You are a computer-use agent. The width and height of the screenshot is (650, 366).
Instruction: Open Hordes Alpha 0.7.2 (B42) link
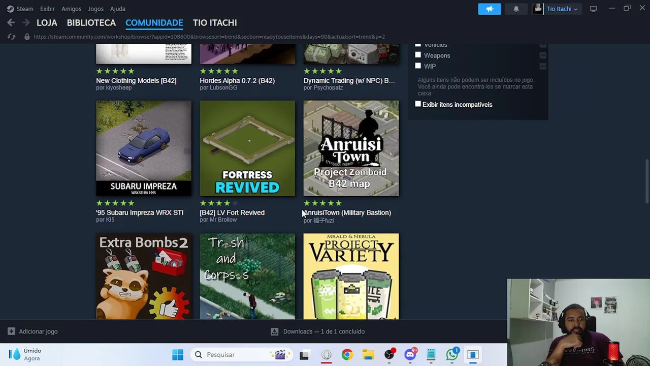(237, 80)
